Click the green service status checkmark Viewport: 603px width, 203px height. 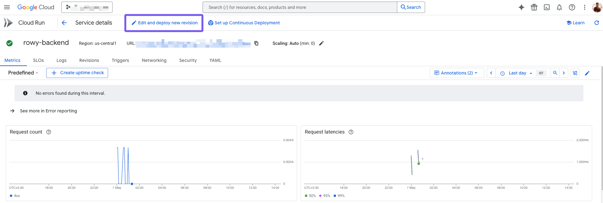(9, 43)
